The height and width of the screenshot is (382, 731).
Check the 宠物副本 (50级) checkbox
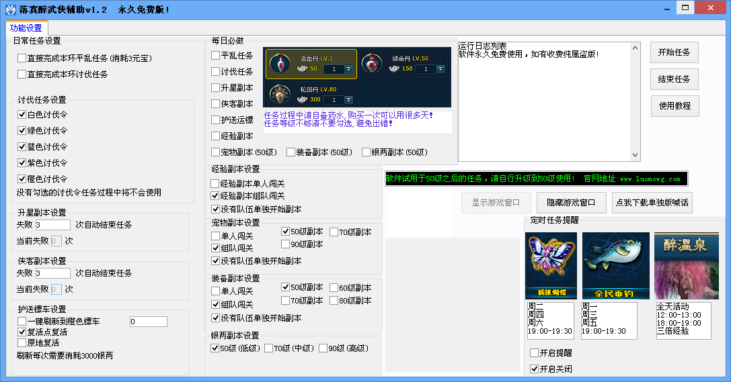215,152
